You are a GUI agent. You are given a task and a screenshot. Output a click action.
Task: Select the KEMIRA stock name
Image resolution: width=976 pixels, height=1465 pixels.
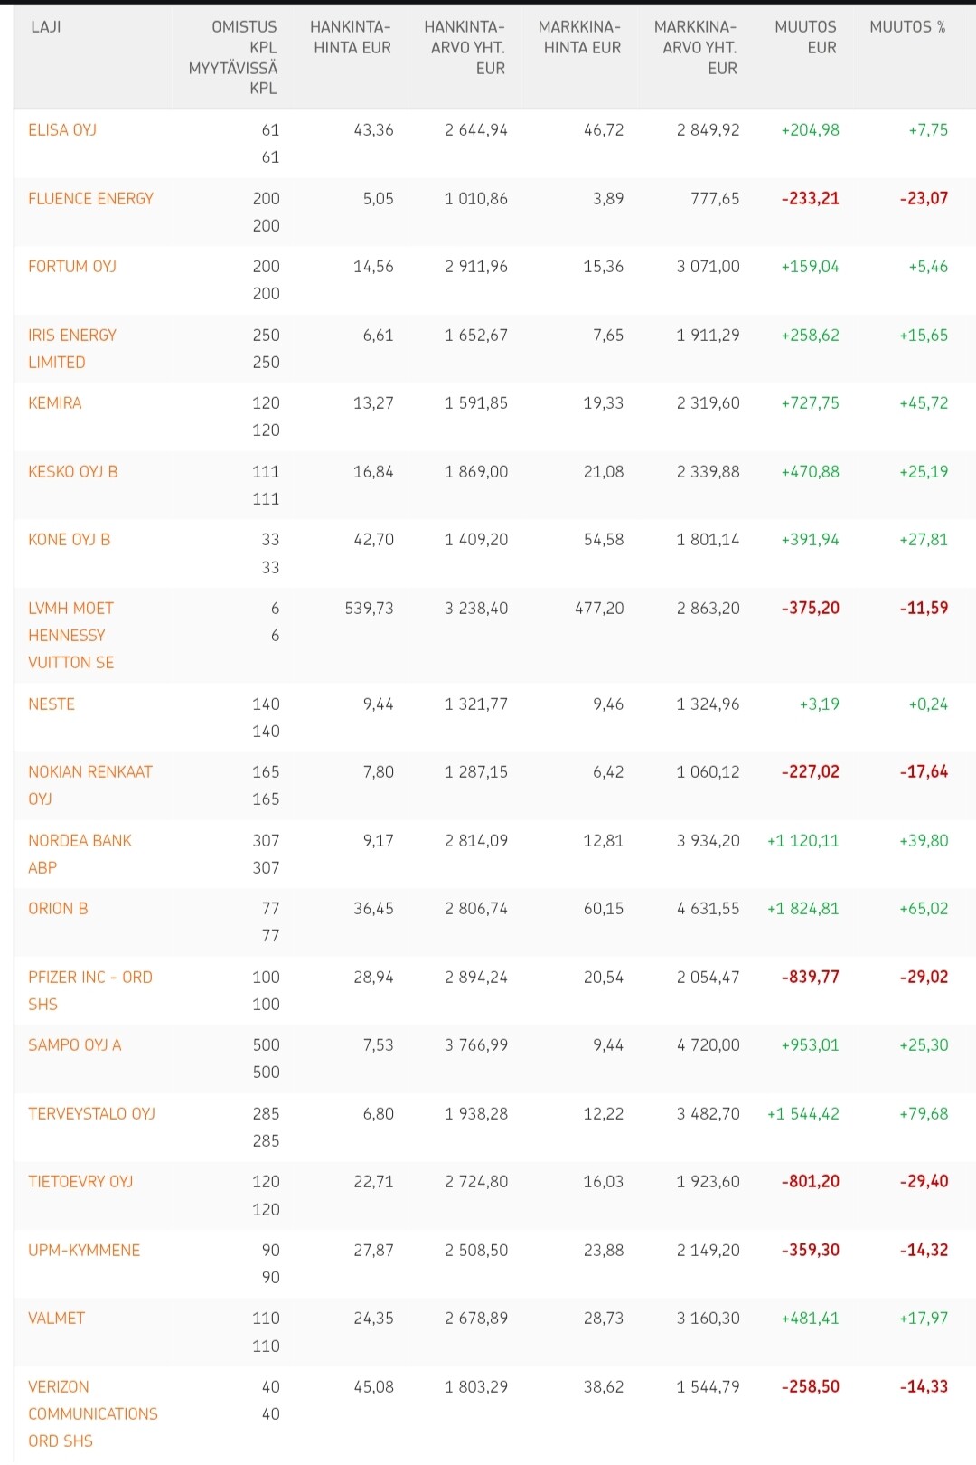tap(55, 403)
